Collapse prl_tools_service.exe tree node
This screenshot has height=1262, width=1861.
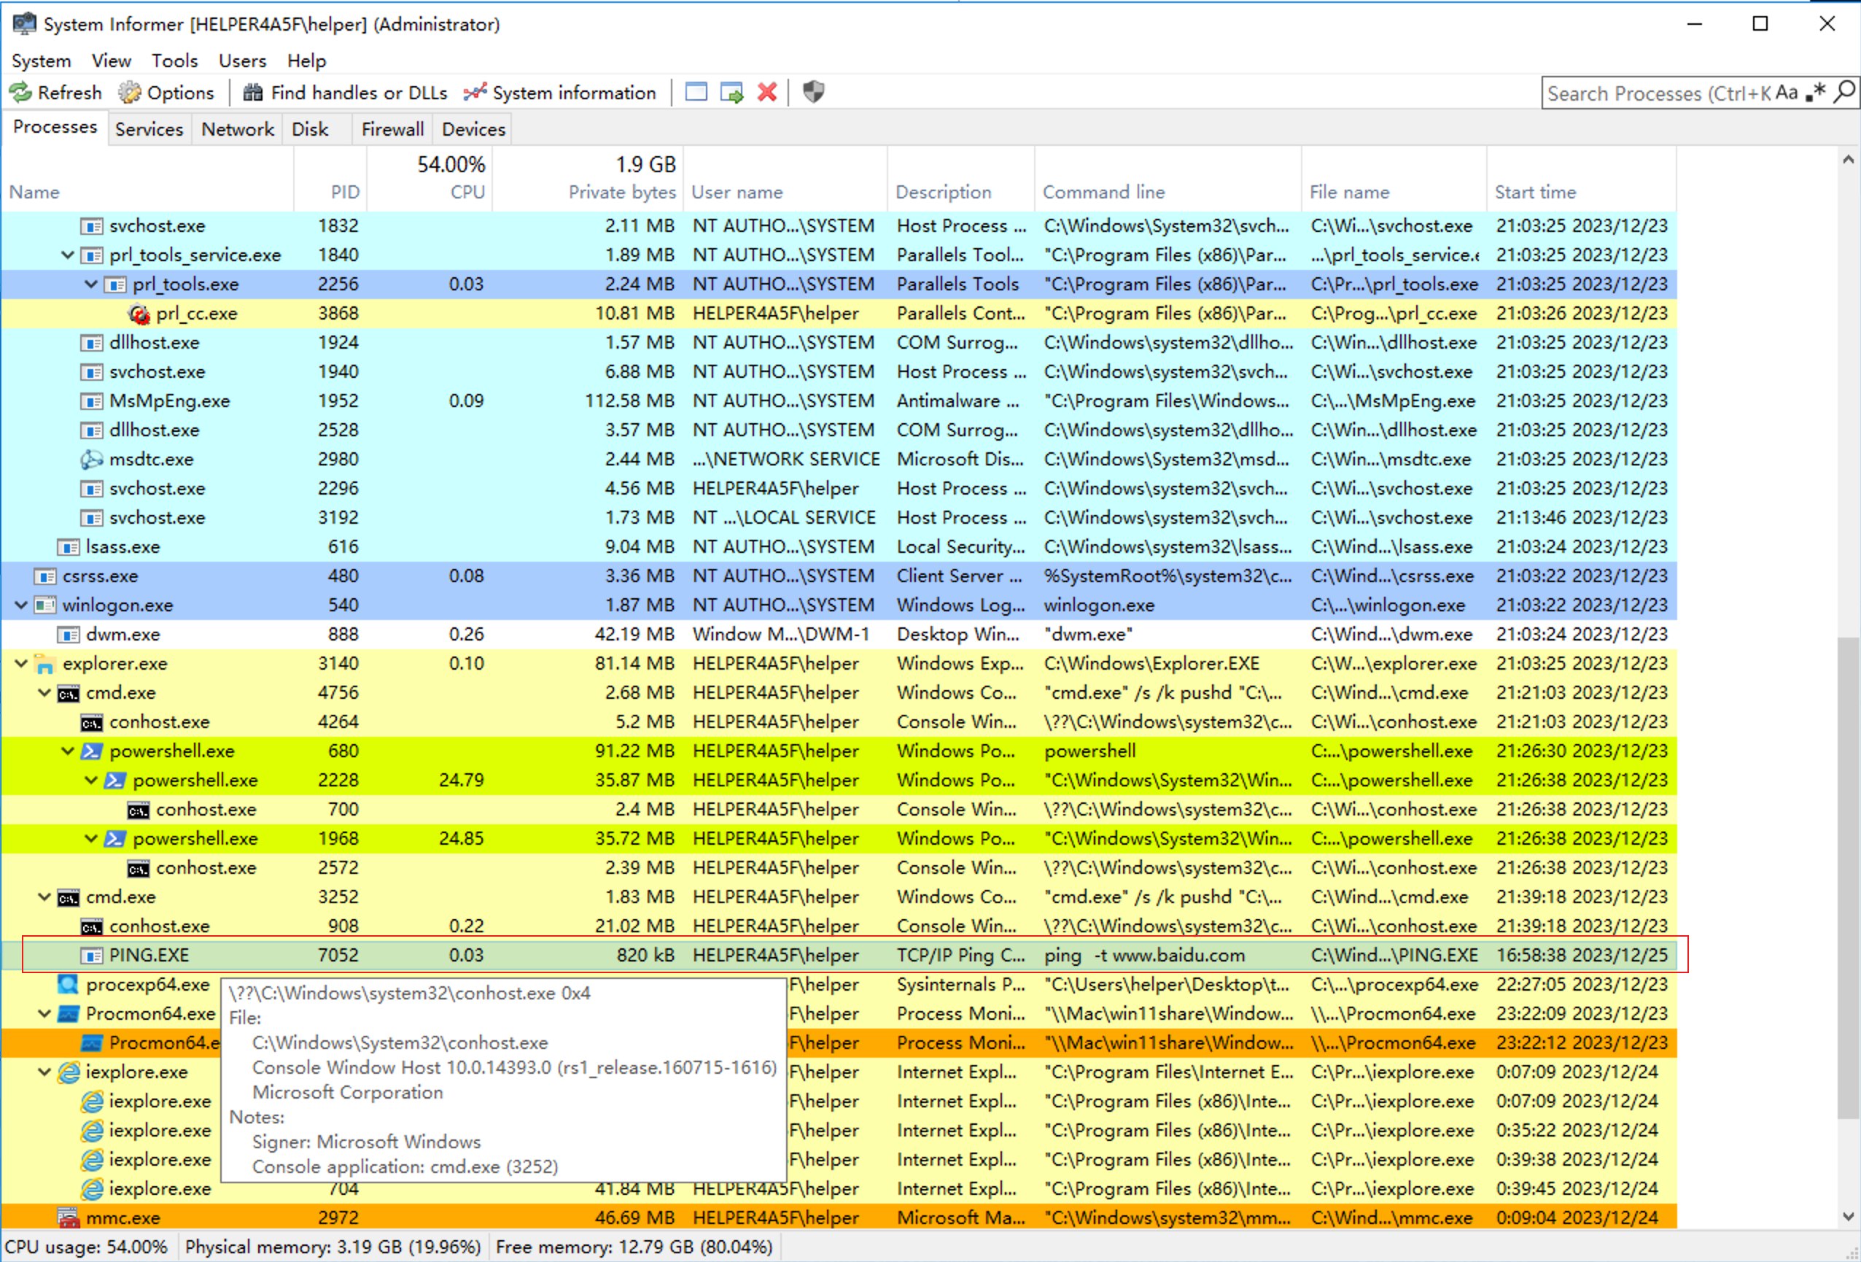click(68, 255)
